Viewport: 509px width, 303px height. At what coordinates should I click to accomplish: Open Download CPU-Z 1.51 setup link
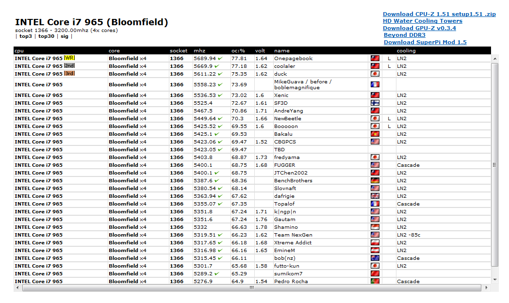[x=439, y=14]
